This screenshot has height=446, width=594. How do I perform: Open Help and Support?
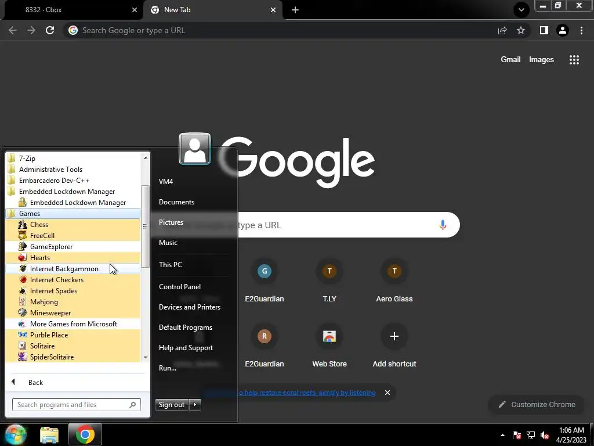193,348
